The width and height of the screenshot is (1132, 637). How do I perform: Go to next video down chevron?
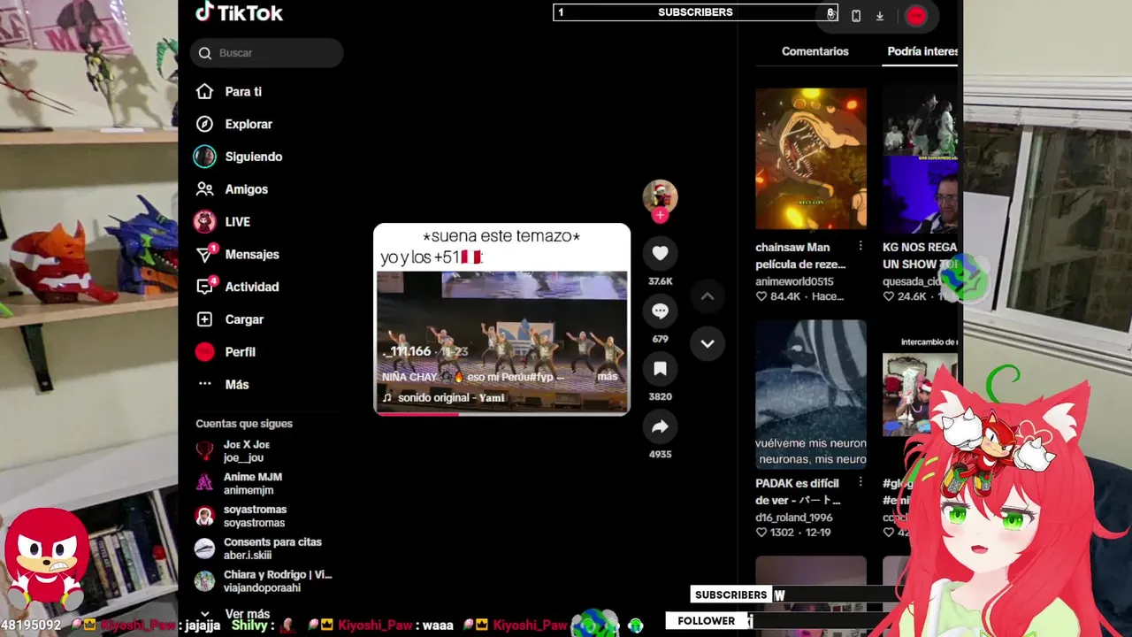[707, 343]
